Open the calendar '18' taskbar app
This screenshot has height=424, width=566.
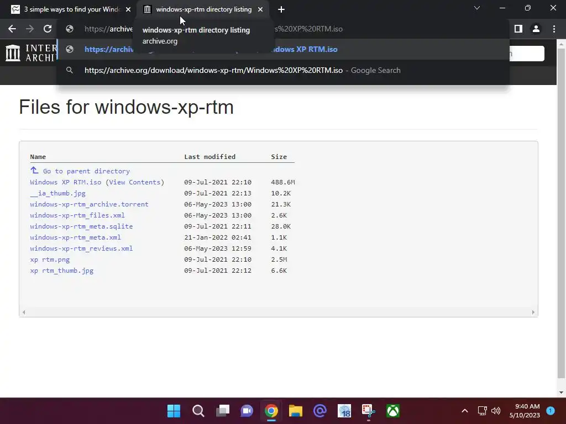pos(344,411)
